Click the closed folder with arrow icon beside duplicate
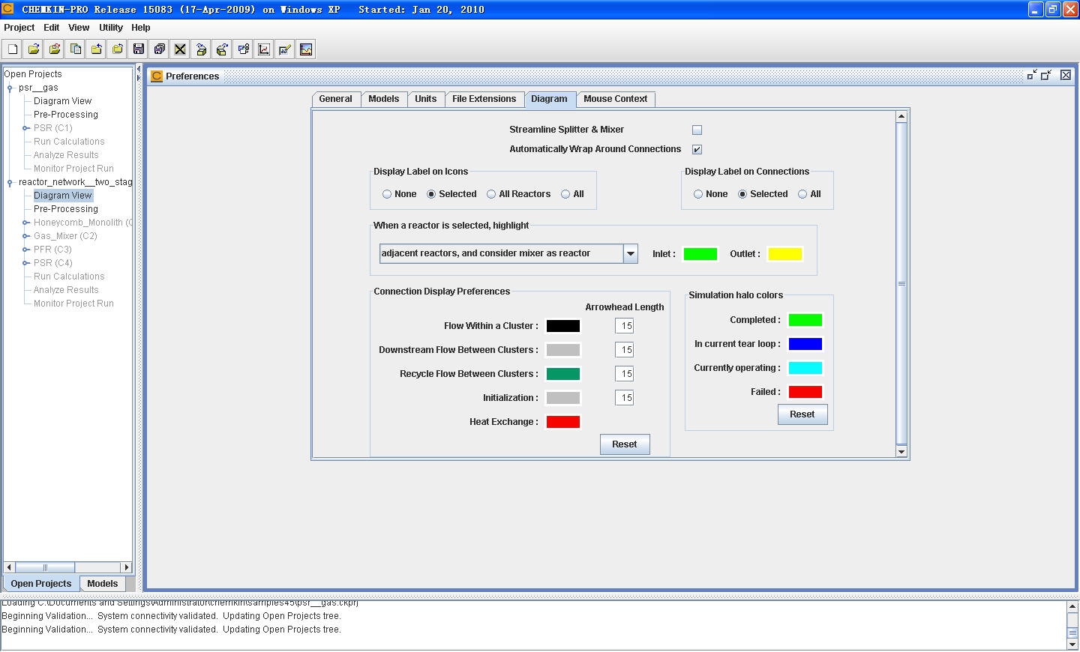The image size is (1080, 652). pos(97,49)
